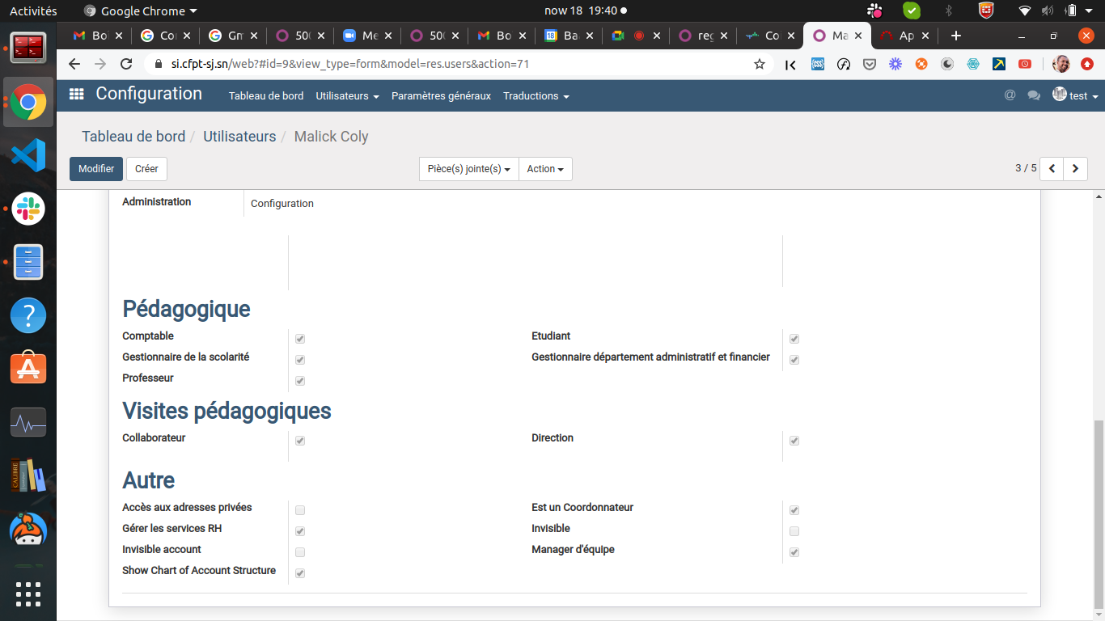
Task: Open Visual Studio Code from dock
Action: tap(28, 154)
